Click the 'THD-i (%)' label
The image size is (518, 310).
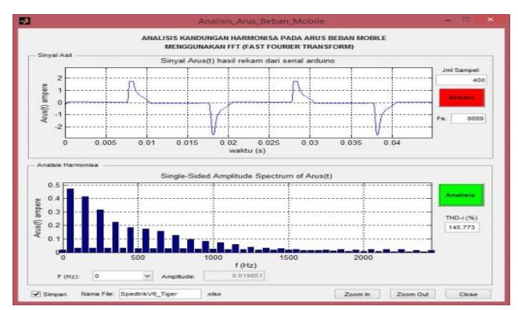coord(462,218)
